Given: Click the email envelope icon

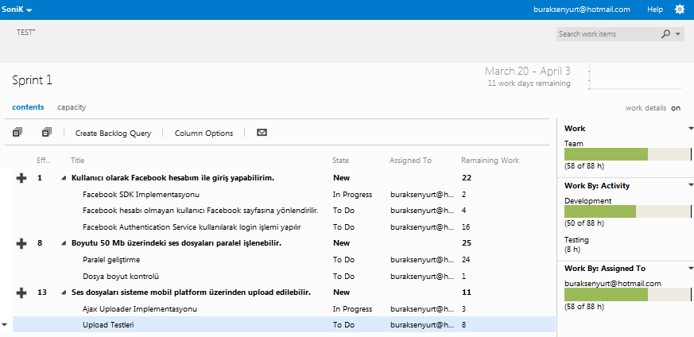Looking at the screenshot, I should pyautogui.click(x=262, y=133).
